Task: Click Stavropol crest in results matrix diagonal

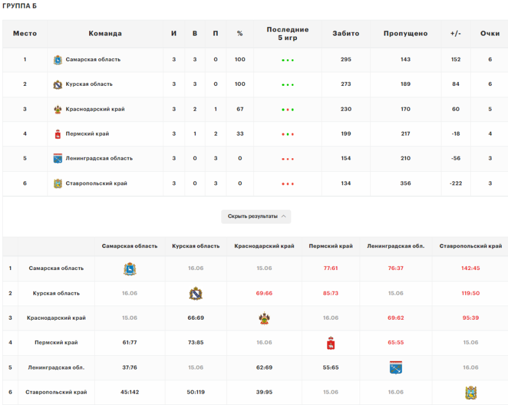Action: [470, 393]
